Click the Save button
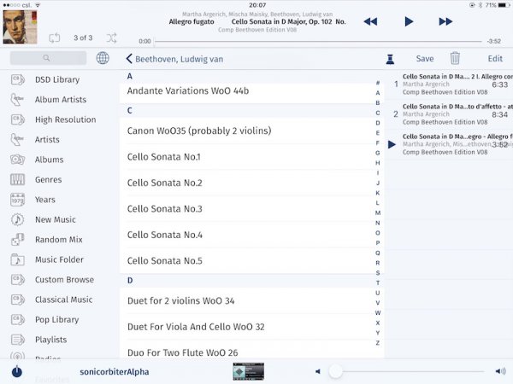513x384 pixels. tap(425, 59)
